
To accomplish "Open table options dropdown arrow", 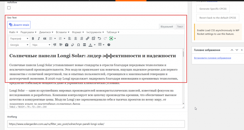I will (x=104, y=45).
